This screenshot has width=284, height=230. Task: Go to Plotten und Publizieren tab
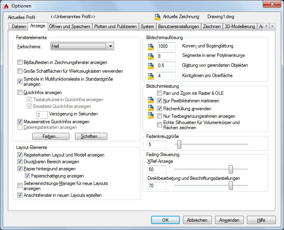[115, 26]
